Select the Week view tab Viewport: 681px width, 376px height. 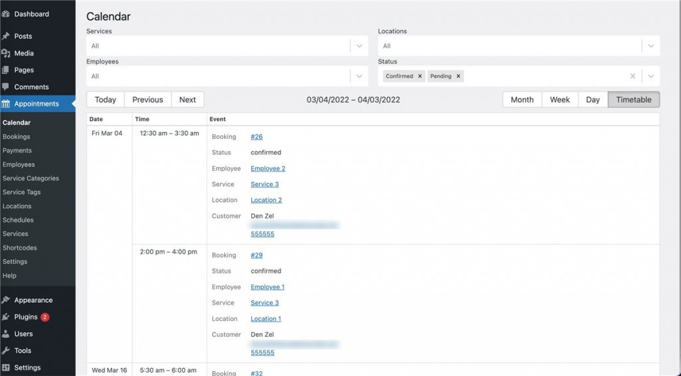pos(559,100)
